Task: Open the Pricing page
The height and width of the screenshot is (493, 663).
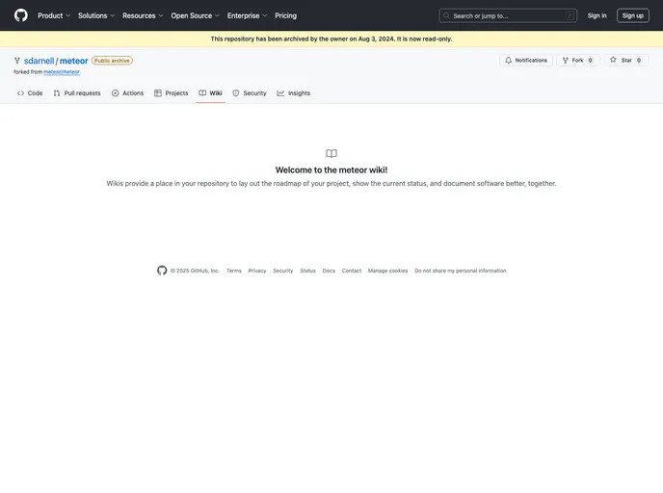Action: click(285, 15)
